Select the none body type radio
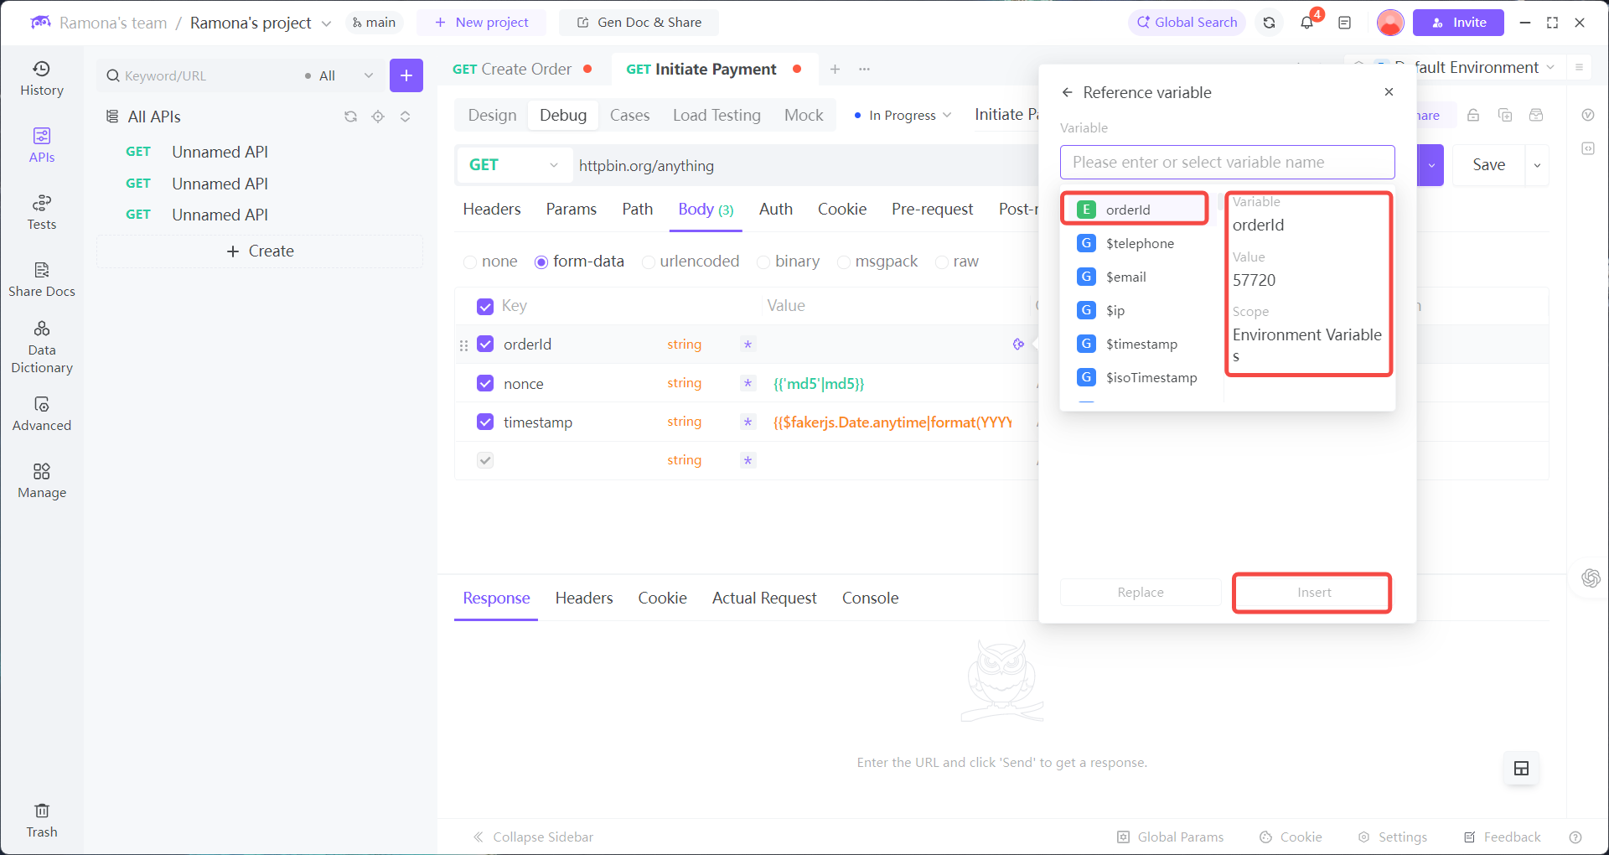 470,262
